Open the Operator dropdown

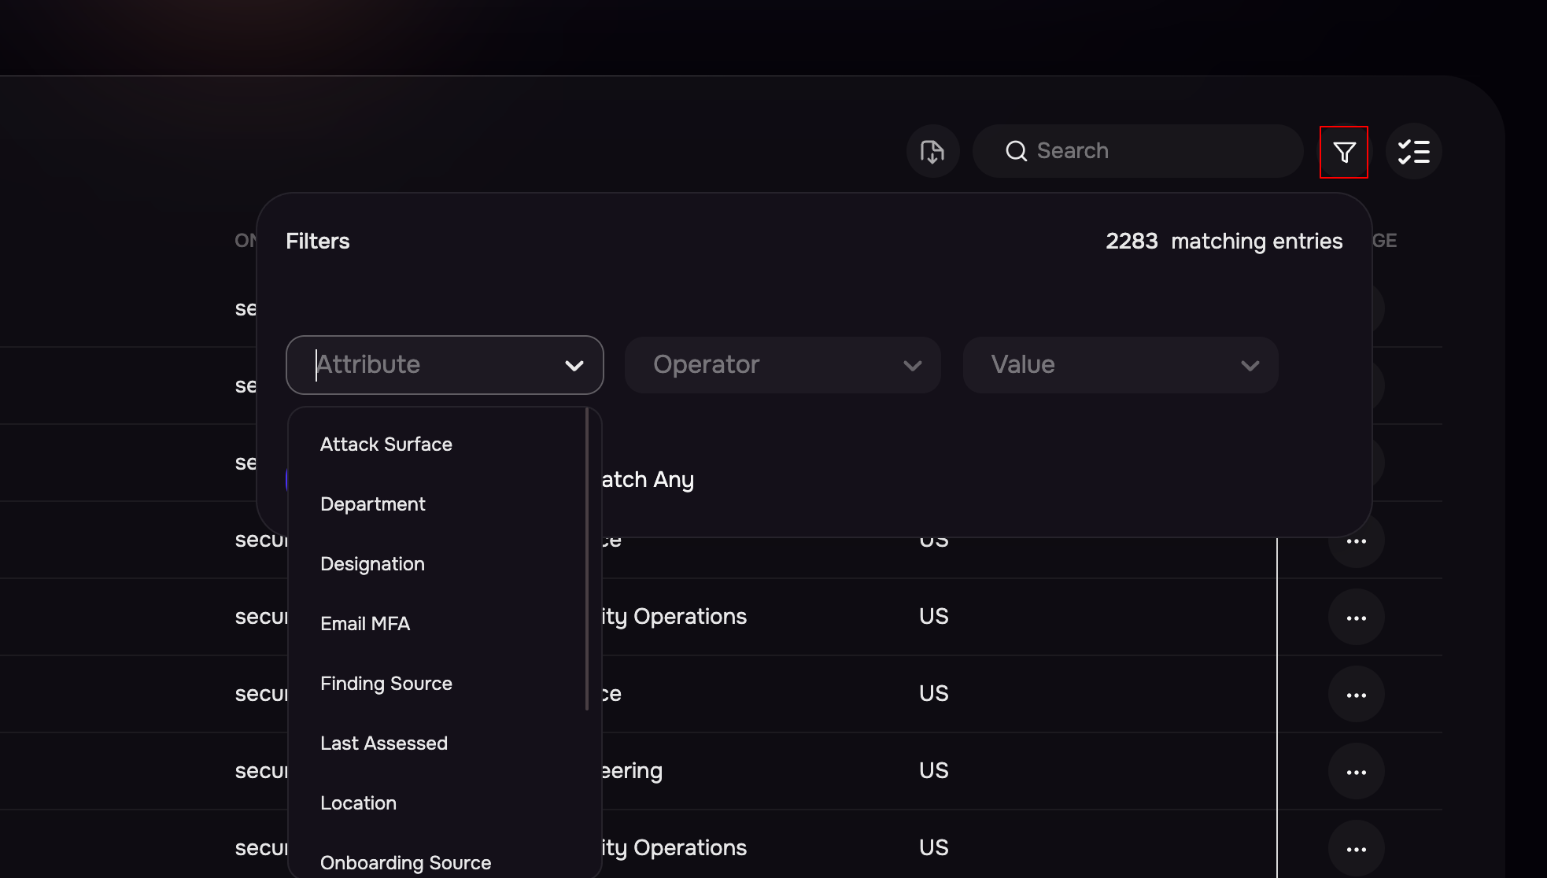click(782, 365)
